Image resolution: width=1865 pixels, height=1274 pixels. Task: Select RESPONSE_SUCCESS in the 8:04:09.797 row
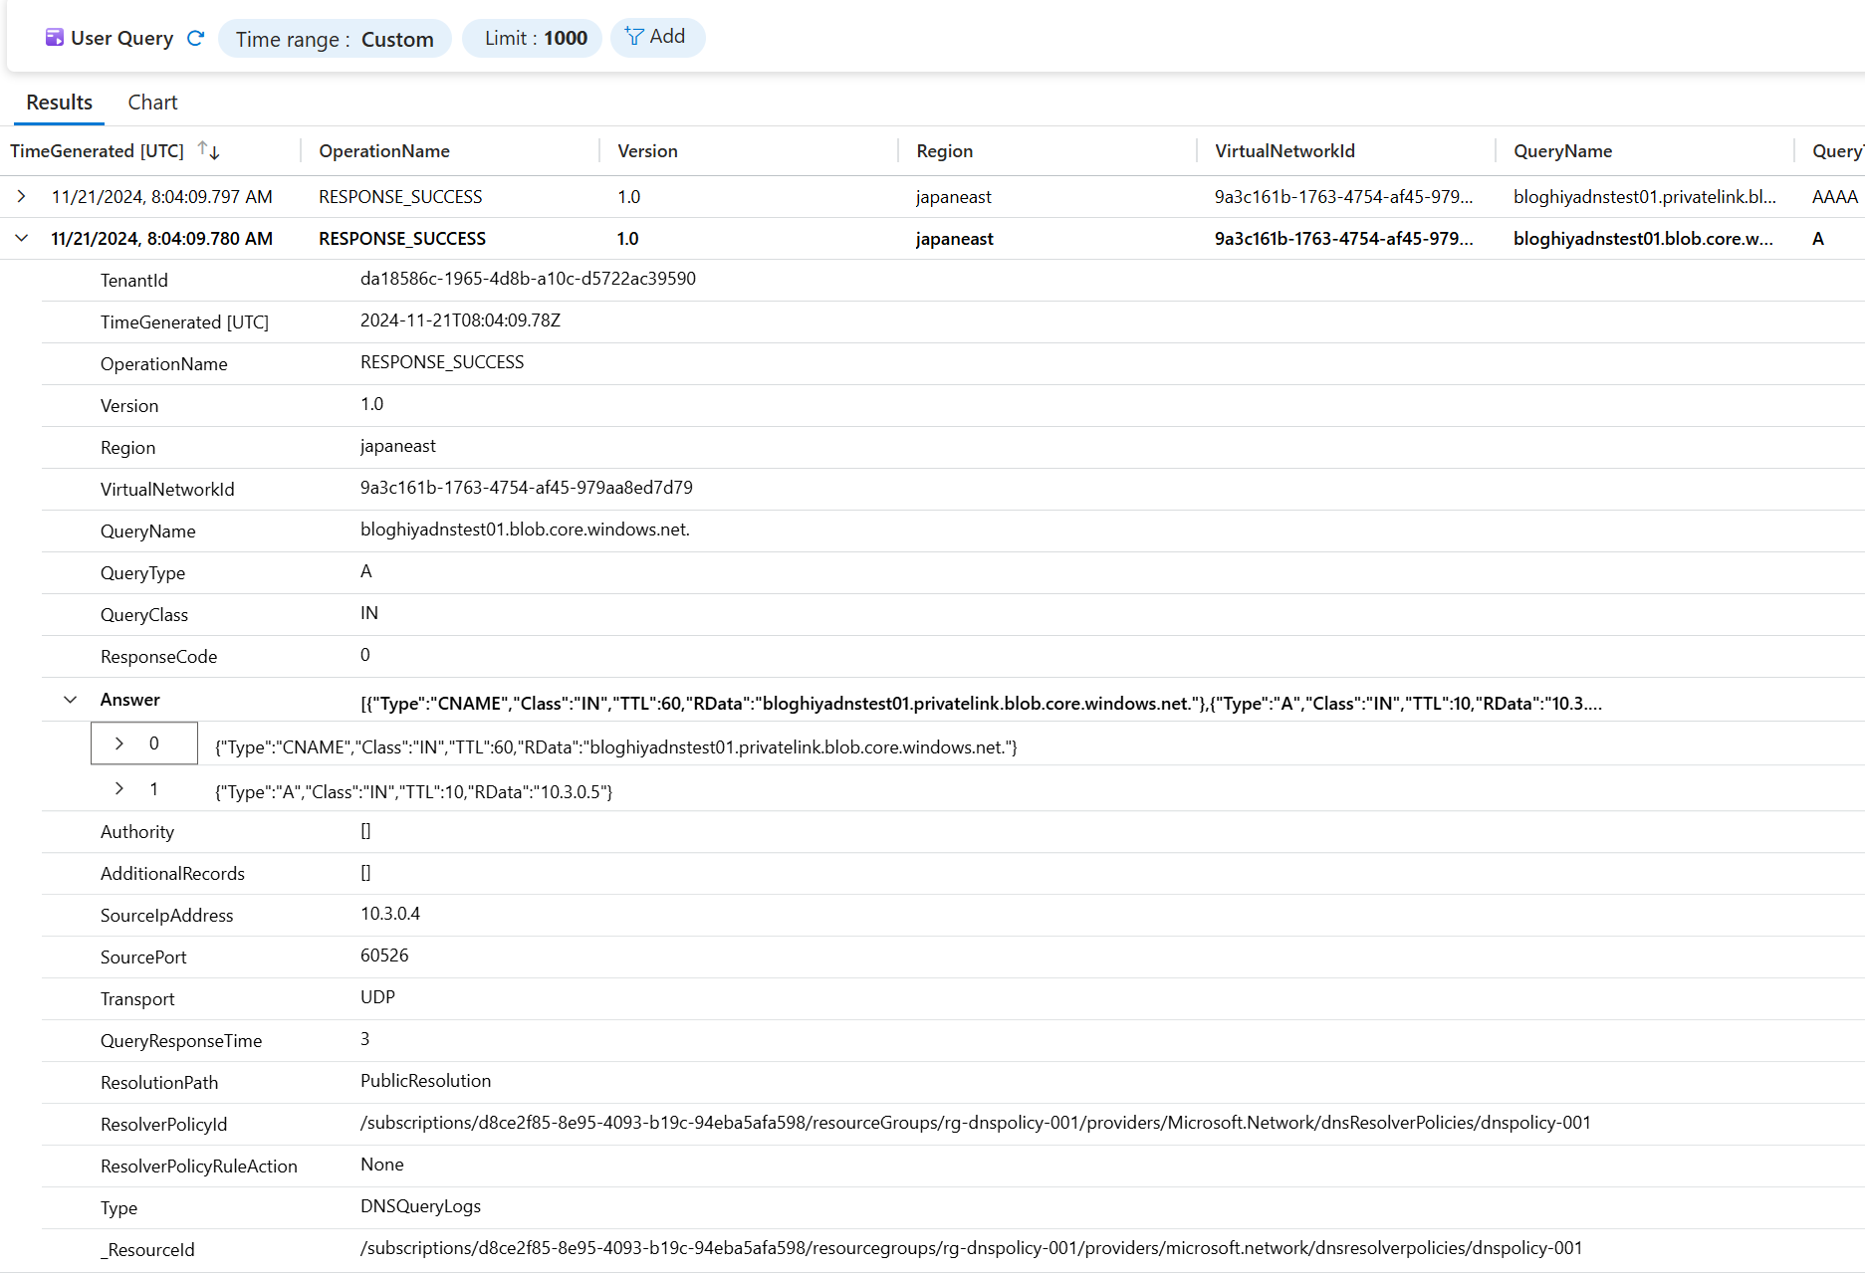(x=400, y=197)
